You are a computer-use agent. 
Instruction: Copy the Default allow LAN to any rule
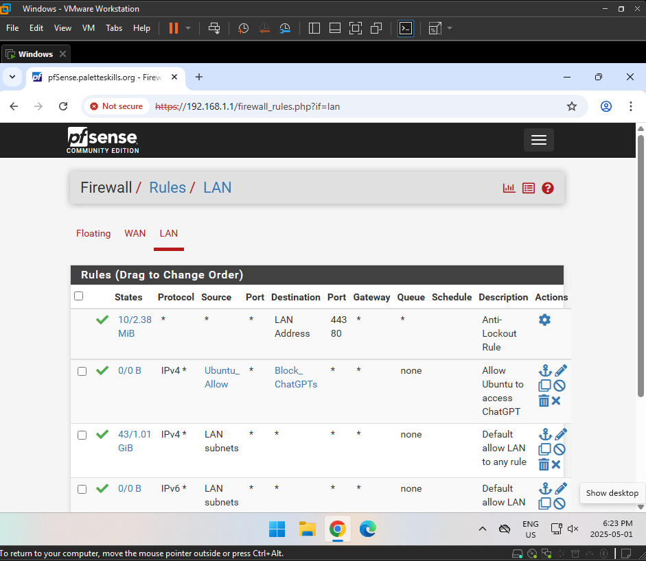point(545,449)
